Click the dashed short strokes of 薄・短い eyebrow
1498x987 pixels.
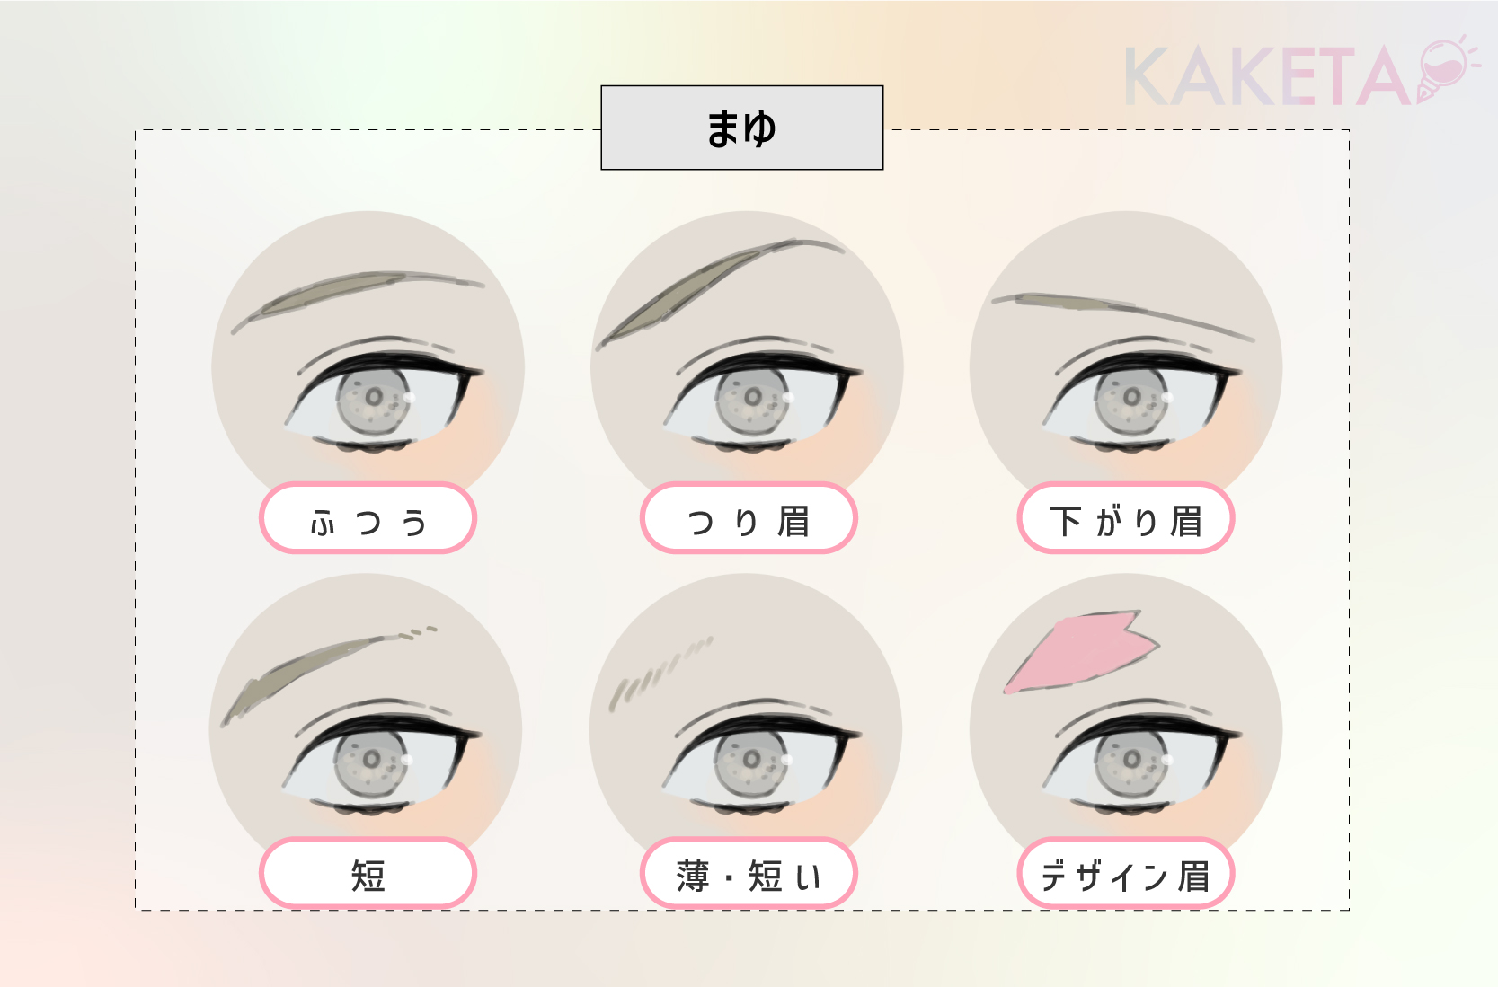point(660,674)
